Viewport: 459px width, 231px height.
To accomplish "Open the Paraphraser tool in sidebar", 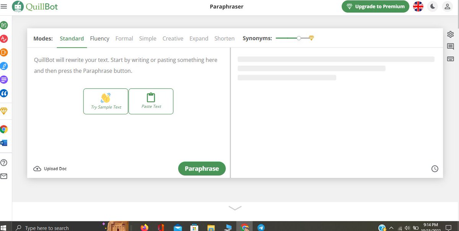I will tap(4, 26).
